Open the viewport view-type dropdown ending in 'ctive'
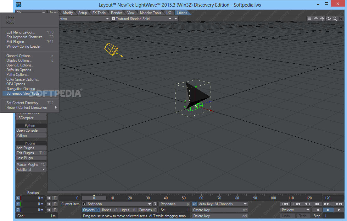 (84, 19)
